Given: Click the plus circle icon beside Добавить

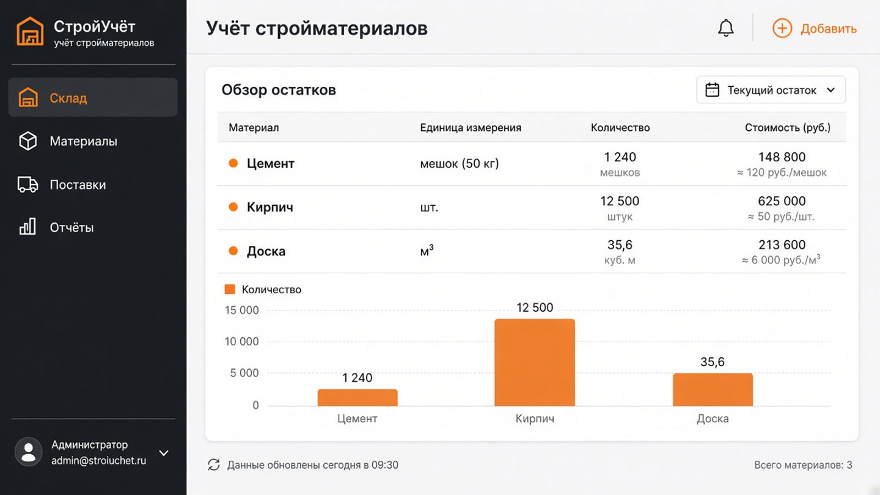Looking at the screenshot, I should (782, 28).
